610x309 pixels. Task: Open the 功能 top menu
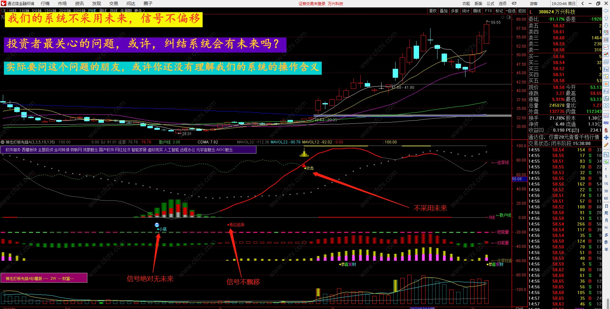[466, 3]
